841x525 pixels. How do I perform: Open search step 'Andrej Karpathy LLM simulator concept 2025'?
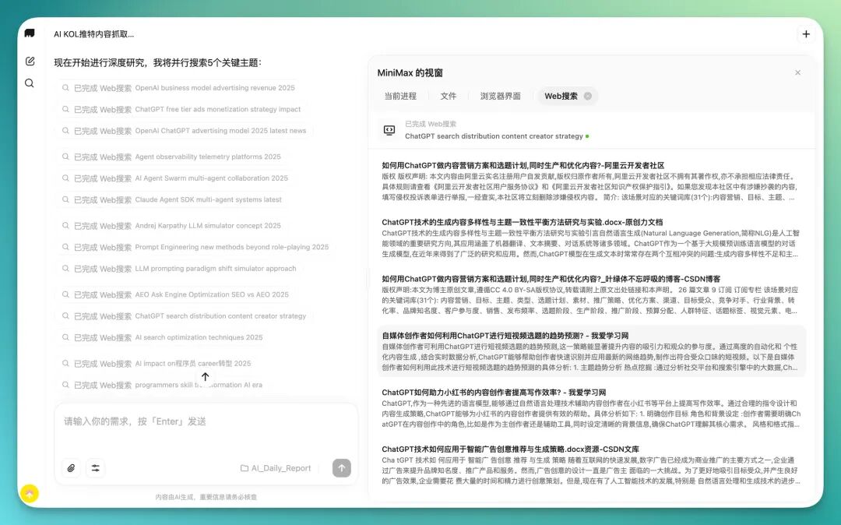tap(171, 226)
